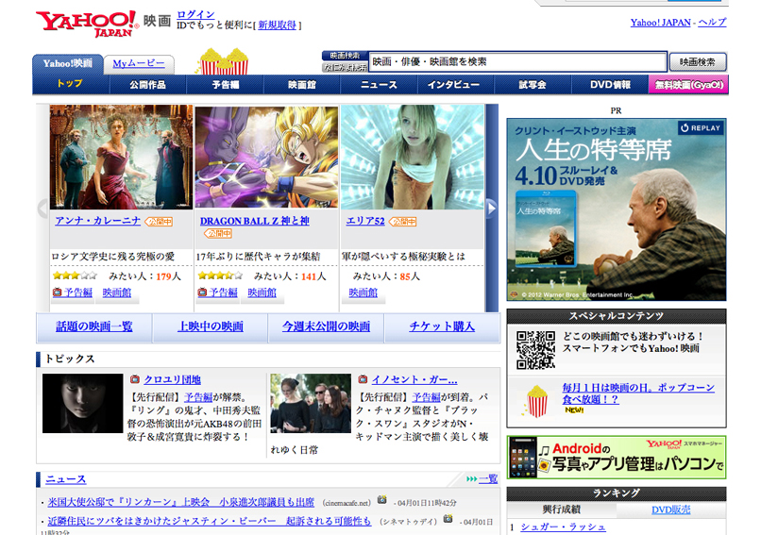The height and width of the screenshot is (535, 761).
Task: Click the video icon beside クロユリ団地
Action: pyautogui.click(x=135, y=379)
